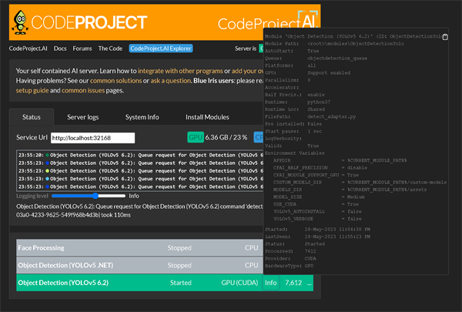The height and width of the screenshot is (312, 462).
Task: Launch the CodeProject.AI Explorer button
Action: (x=161, y=49)
